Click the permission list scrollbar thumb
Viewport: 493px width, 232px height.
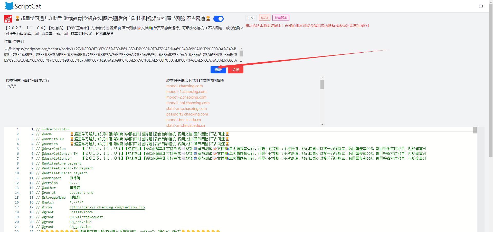(x=322, y=84)
